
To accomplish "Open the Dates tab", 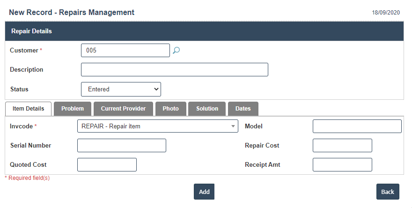I will (243, 109).
